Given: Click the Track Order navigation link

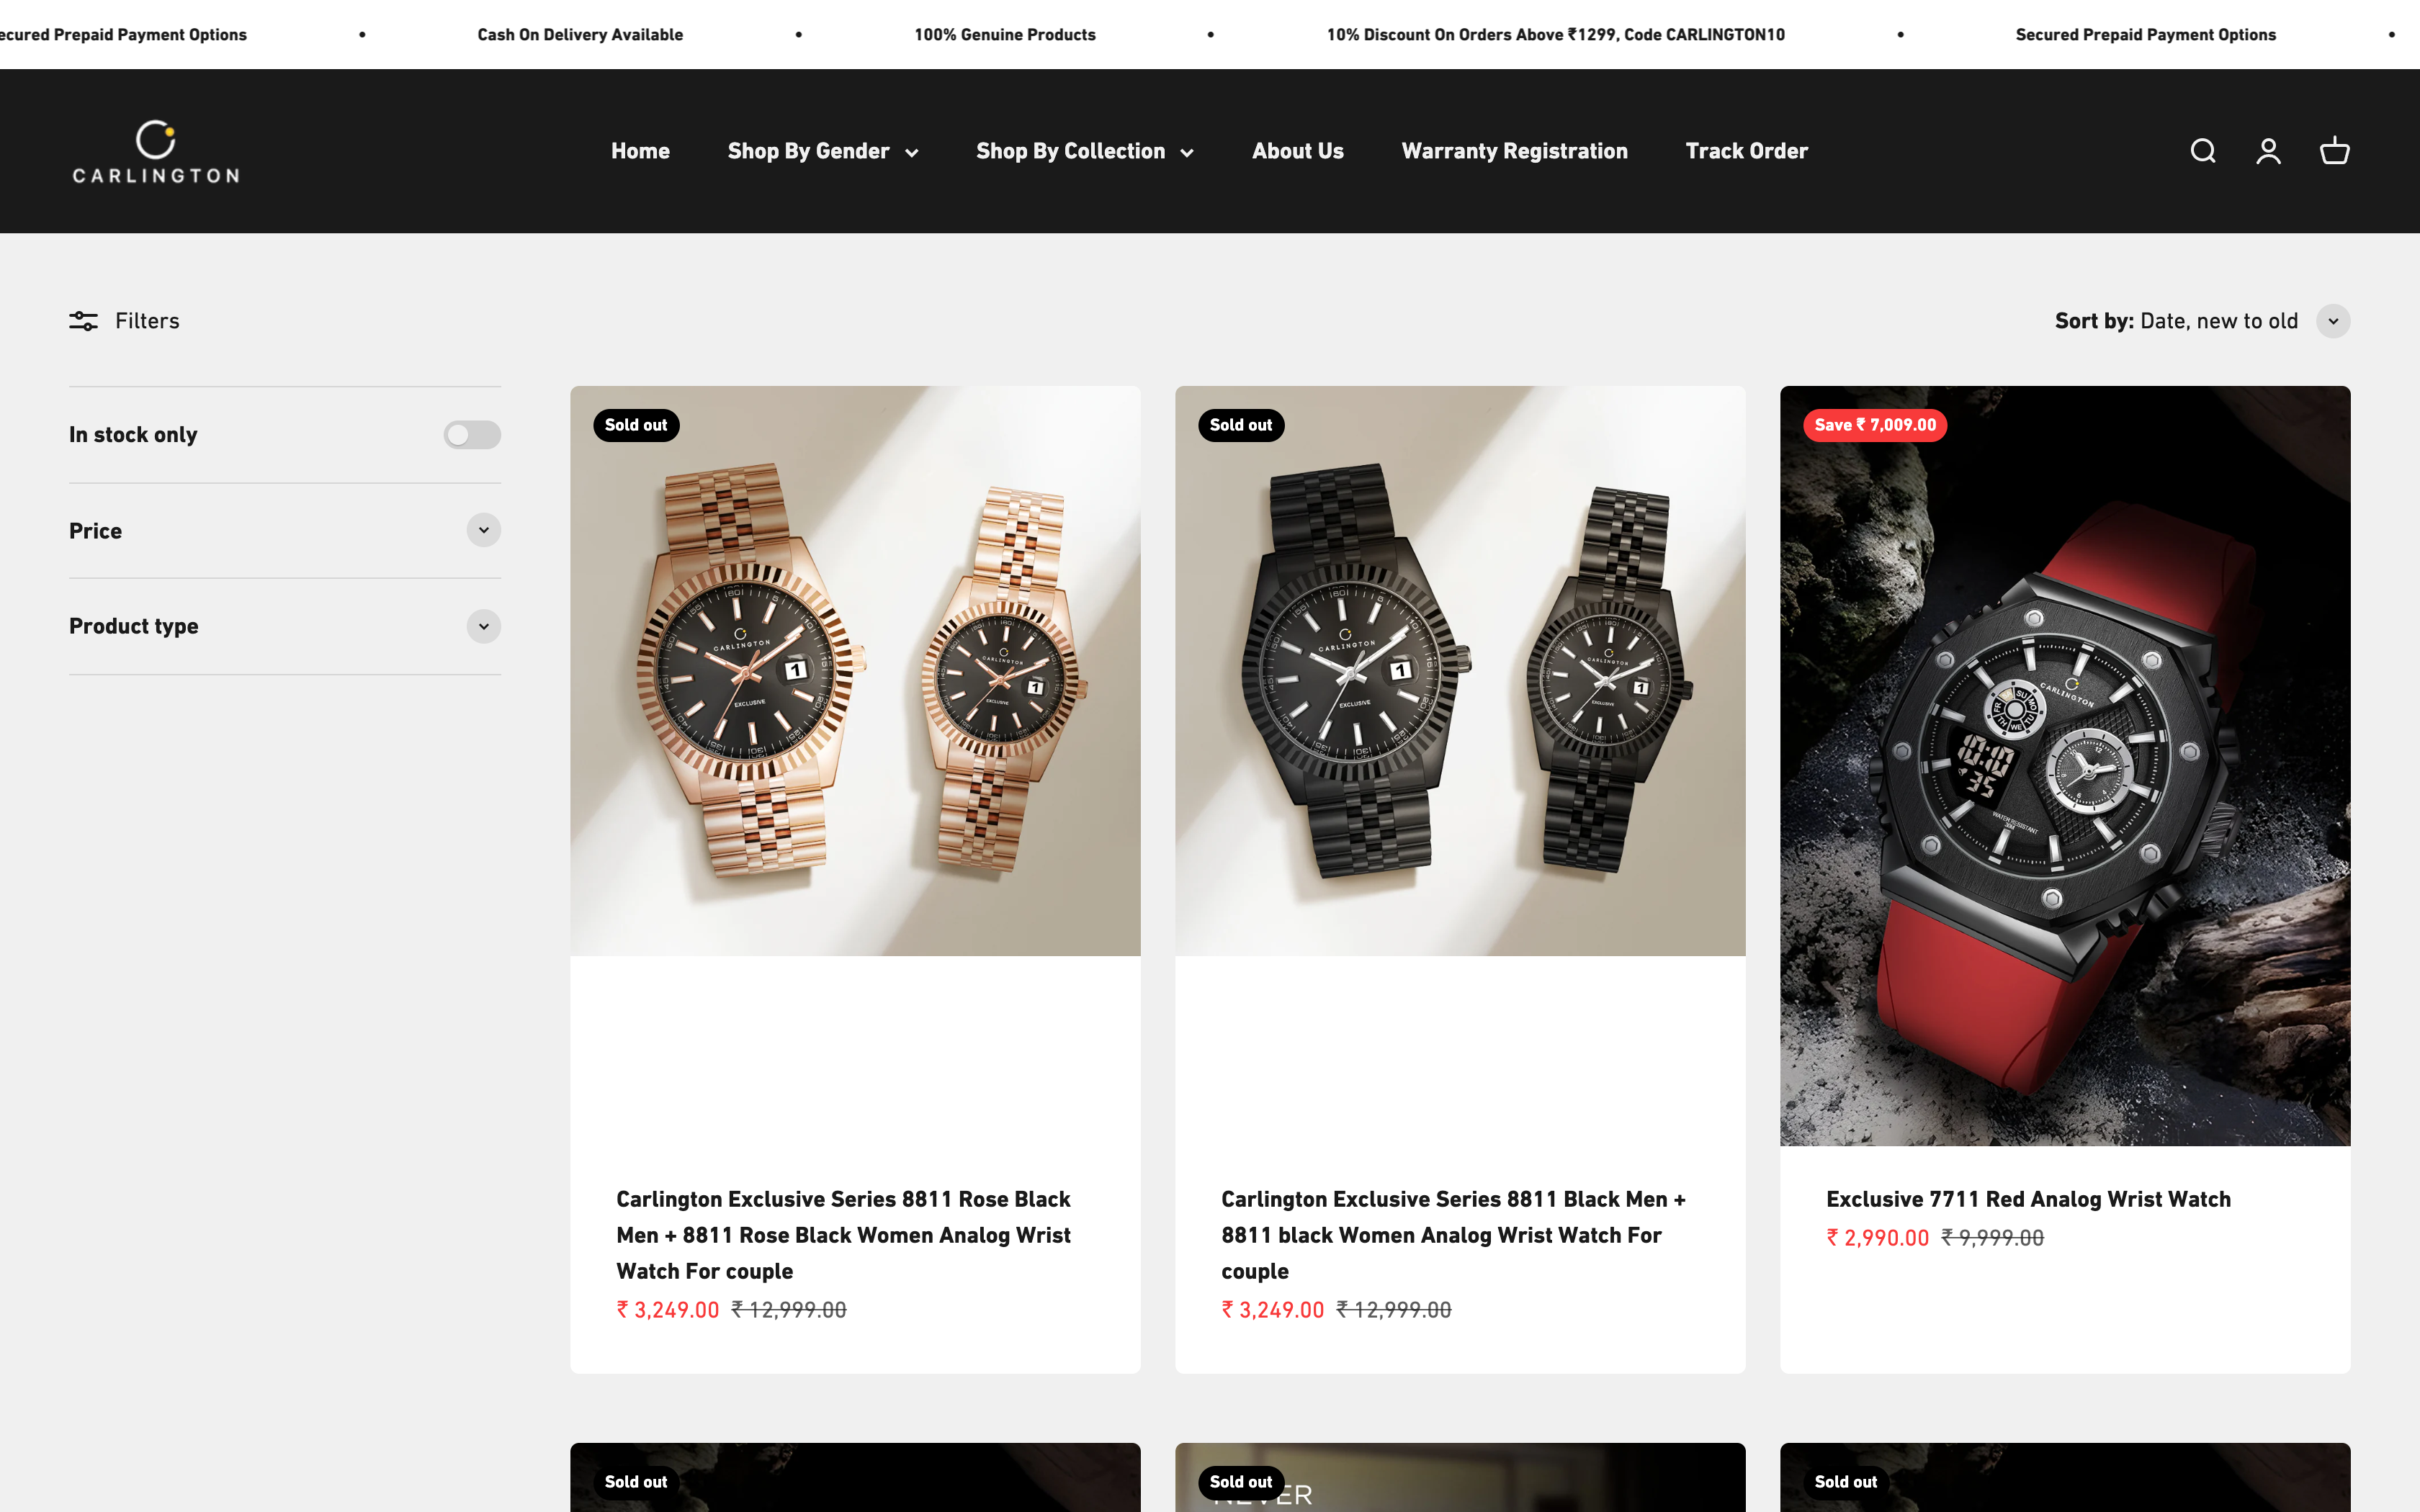Looking at the screenshot, I should click(1747, 150).
